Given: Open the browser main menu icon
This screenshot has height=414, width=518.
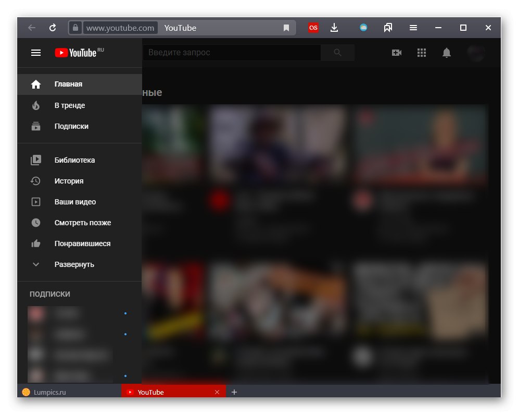Looking at the screenshot, I should coord(413,28).
